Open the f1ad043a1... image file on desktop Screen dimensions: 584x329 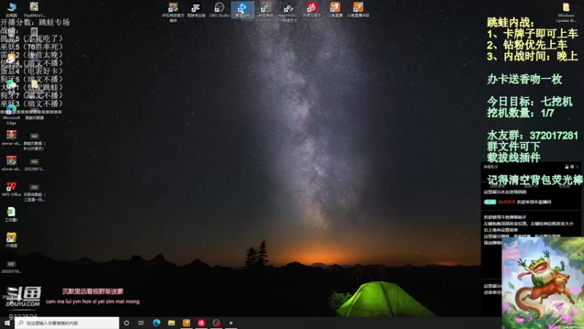pos(34,10)
